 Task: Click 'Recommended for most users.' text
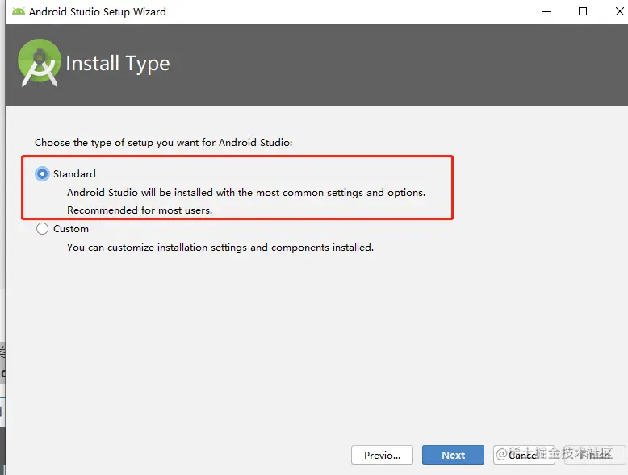click(140, 210)
